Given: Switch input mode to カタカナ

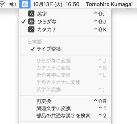Looking at the screenshot, I should click(x=65, y=29).
